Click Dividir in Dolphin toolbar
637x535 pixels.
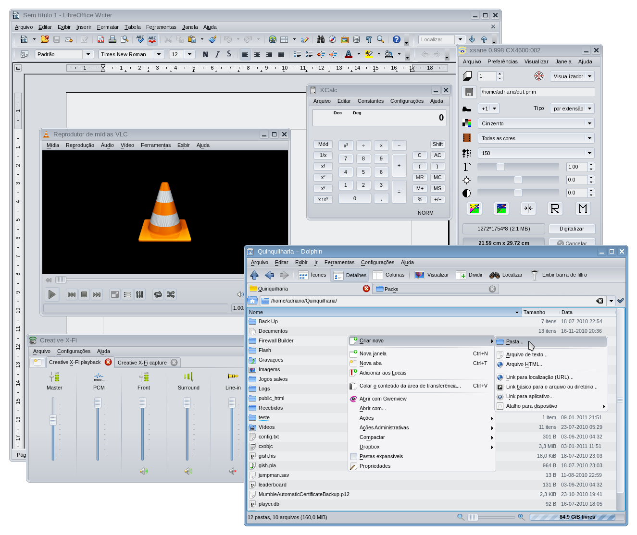pos(470,275)
